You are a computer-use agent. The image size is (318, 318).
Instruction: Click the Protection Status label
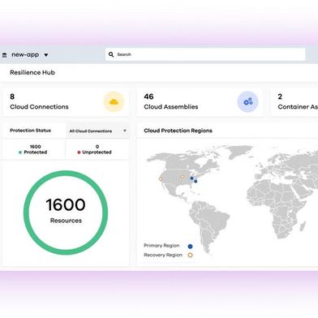(30, 131)
